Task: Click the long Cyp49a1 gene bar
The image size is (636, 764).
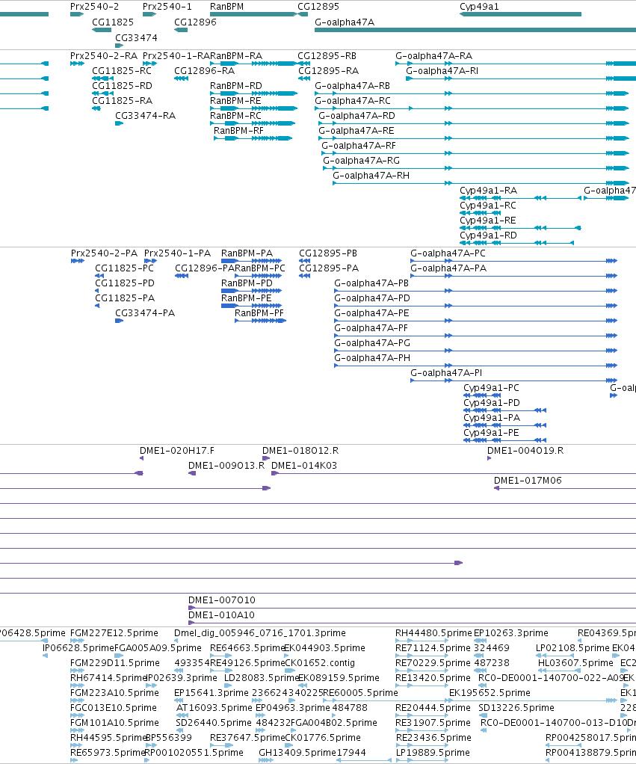Action: [521, 14]
